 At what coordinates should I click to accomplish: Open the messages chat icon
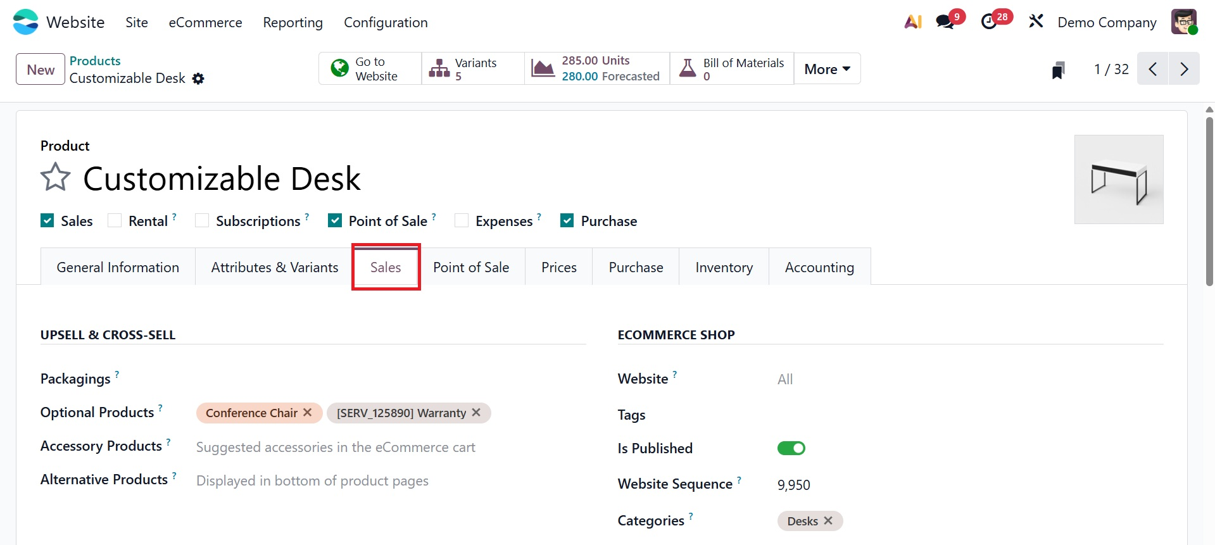945,22
